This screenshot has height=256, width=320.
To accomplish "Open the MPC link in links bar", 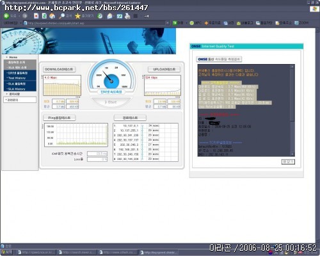I will (x=195, y=23).
